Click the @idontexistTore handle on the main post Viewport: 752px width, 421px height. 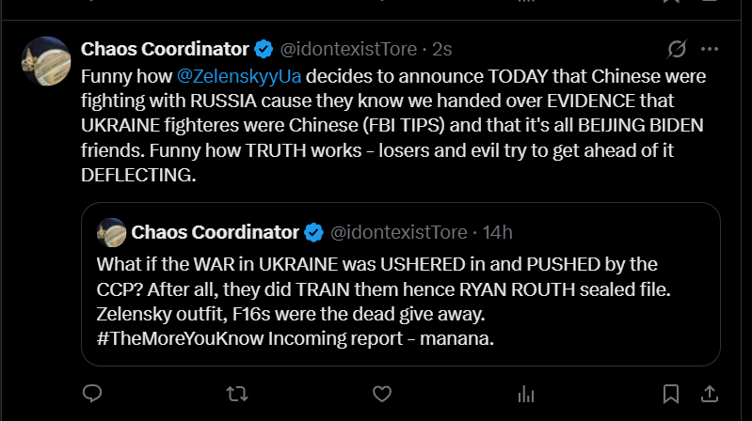[x=348, y=49]
